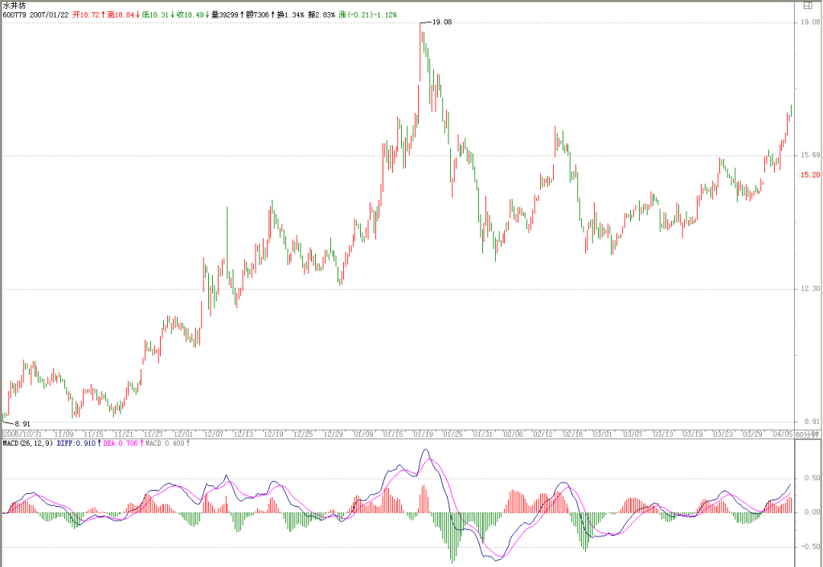The height and width of the screenshot is (567, 823).
Task: Click the DIFF:0.910 value label
Action: (78, 443)
